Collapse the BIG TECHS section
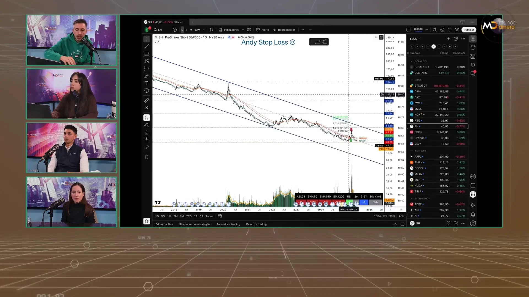 [412, 151]
